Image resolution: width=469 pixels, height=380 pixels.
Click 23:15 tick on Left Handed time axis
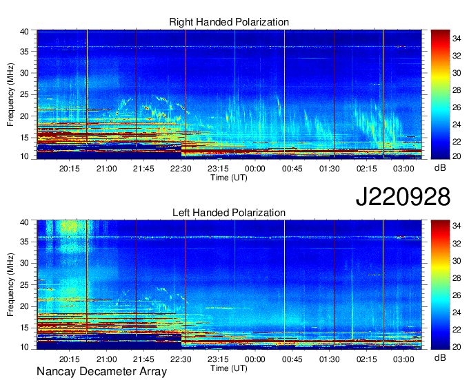(218, 359)
